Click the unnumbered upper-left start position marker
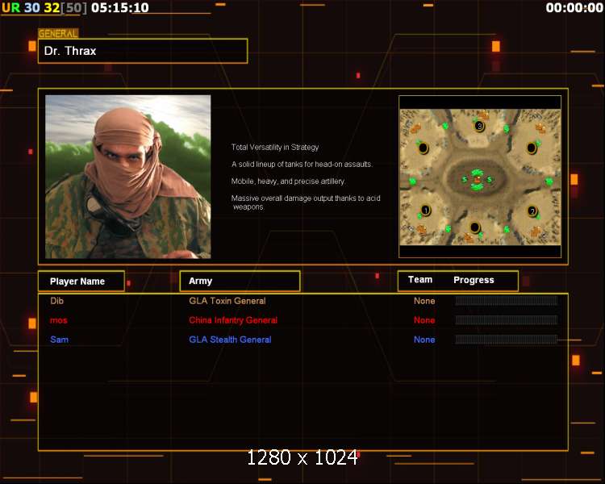605x484 pixels. tap(423, 148)
